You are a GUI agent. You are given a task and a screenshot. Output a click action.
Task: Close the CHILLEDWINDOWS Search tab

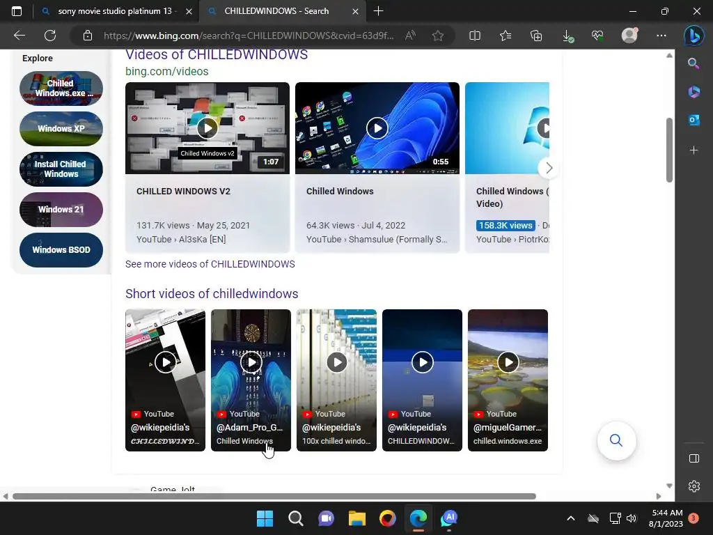click(356, 11)
